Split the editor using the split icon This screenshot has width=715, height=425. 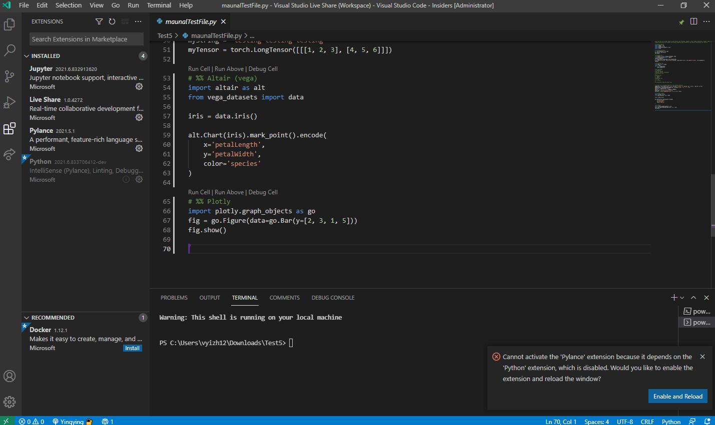coord(693,21)
